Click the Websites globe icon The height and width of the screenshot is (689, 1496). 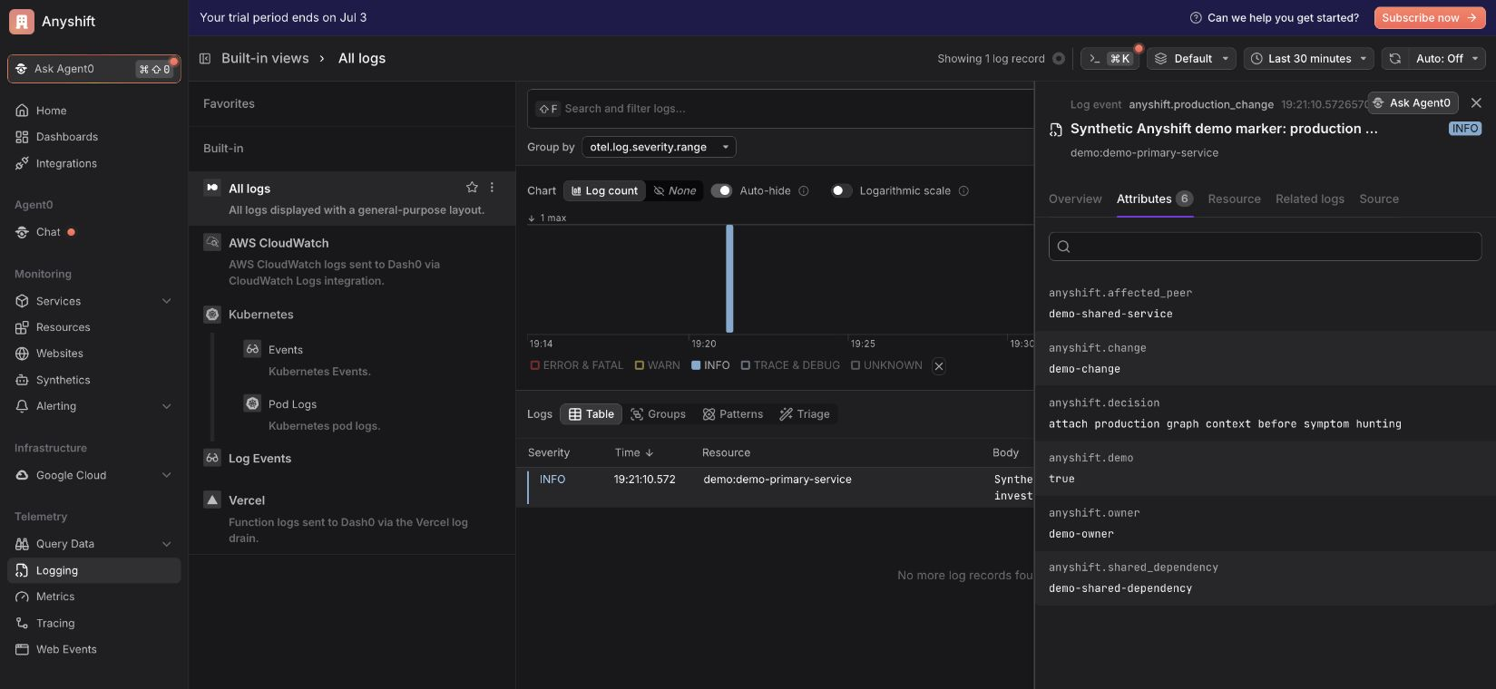pyautogui.click(x=22, y=354)
